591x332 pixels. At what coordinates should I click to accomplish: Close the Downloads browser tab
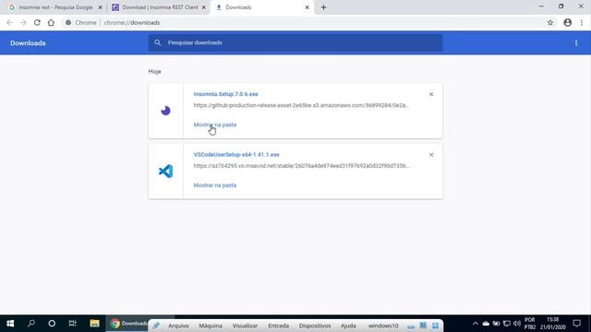coord(308,7)
